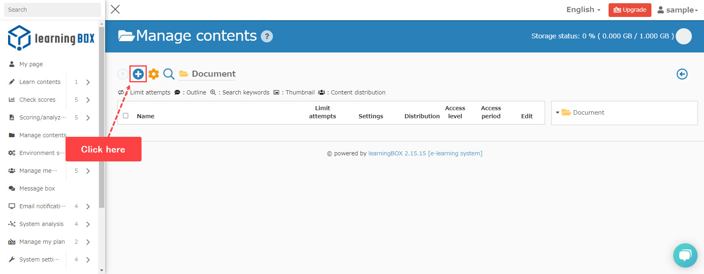Click the sidebar scroll down arrow

pos(101,270)
